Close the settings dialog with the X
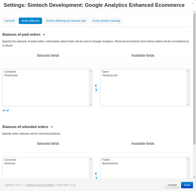Viewport: 196px width, 191px height. 193,3
